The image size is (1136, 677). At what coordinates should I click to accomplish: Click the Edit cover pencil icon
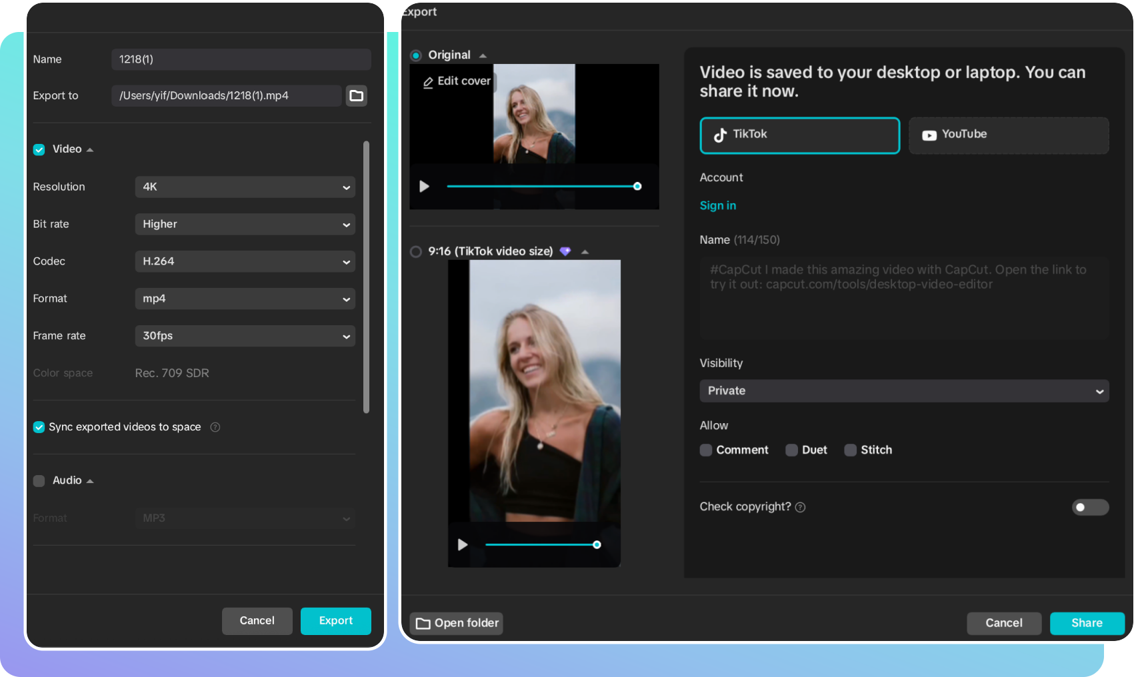(x=428, y=81)
